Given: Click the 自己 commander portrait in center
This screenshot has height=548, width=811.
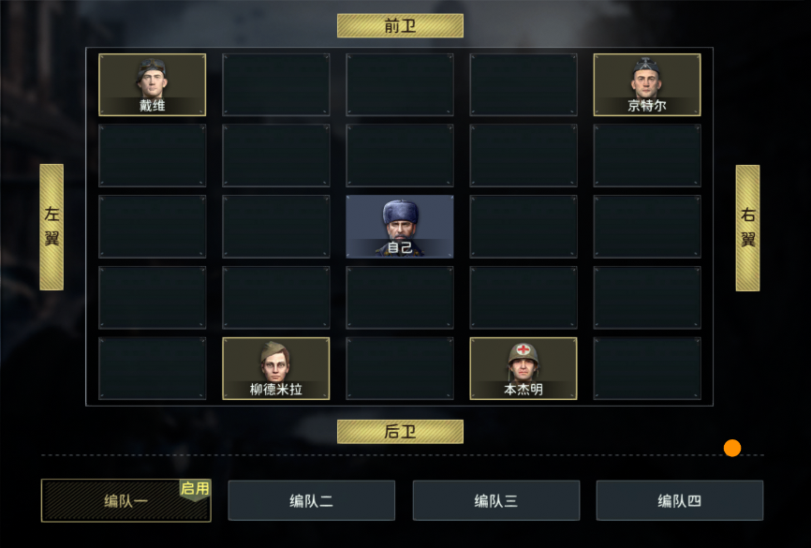Looking at the screenshot, I should click(400, 227).
